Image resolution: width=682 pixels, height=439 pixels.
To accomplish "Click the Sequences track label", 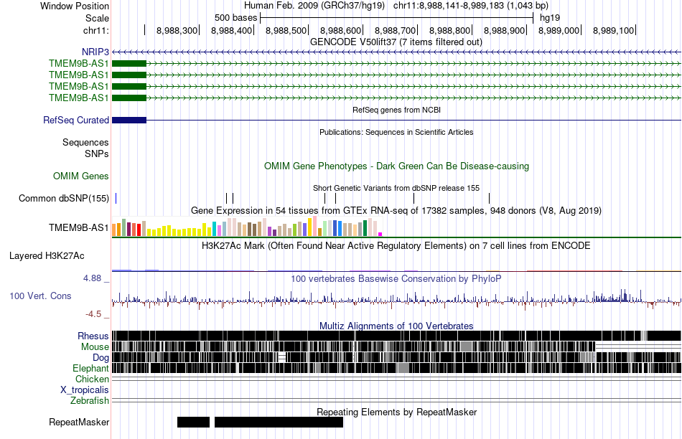I will (x=85, y=142).
